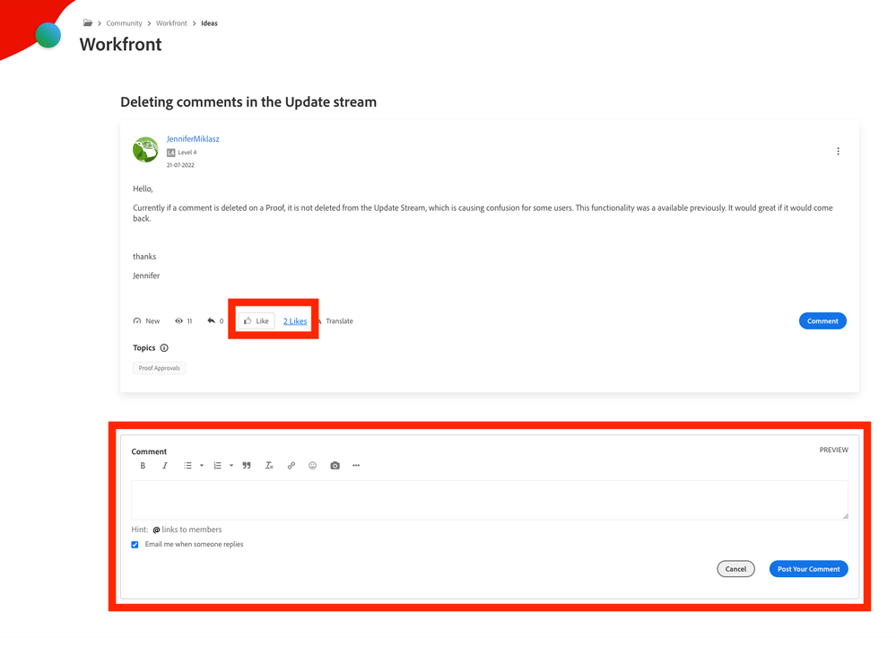Like the post with thumbs-up button
Viewport: 896px width, 657px height.
tap(257, 321)
